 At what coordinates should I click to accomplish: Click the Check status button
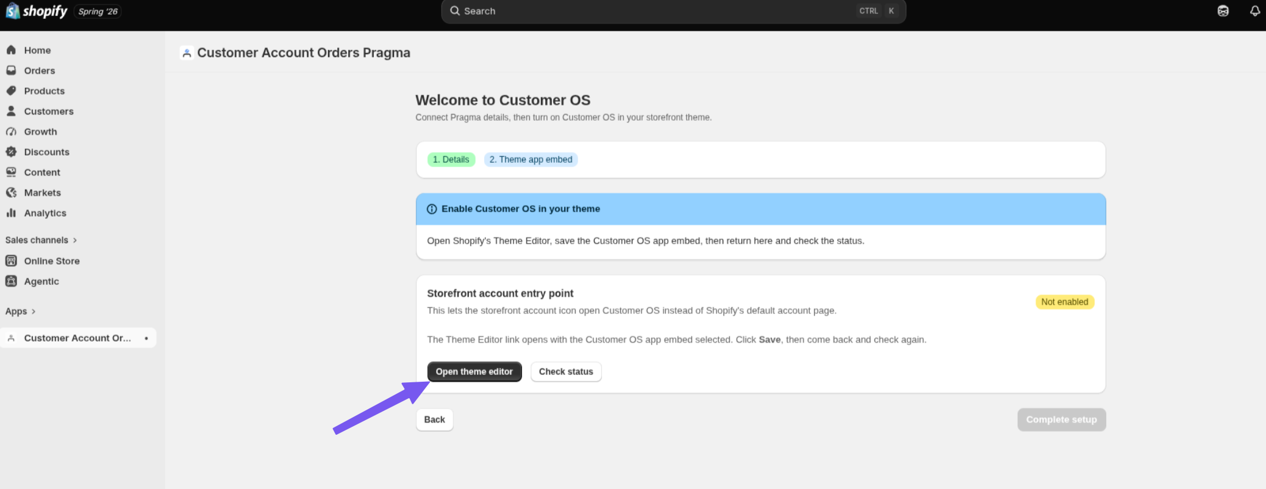click(x=566, y=372)
